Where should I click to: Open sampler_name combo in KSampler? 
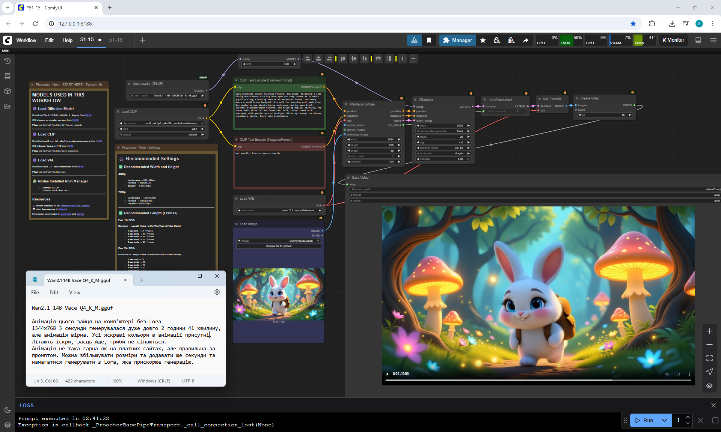(x=443, y=148)
